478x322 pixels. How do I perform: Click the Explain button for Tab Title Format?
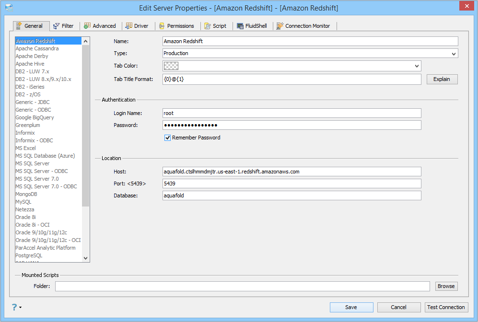(x=442, y=79)
